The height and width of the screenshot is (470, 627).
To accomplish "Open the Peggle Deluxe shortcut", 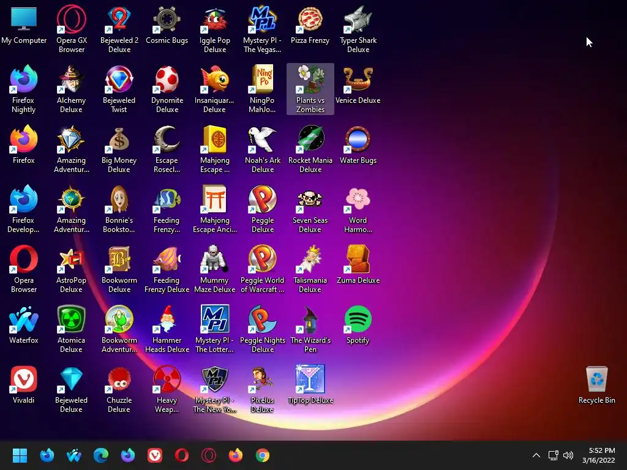I will click(x=262, y=209).
